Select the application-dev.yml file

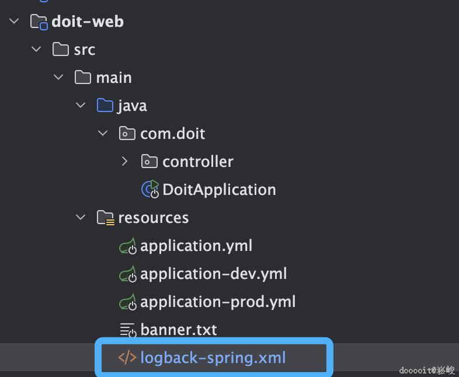click(x=213, y=274)
